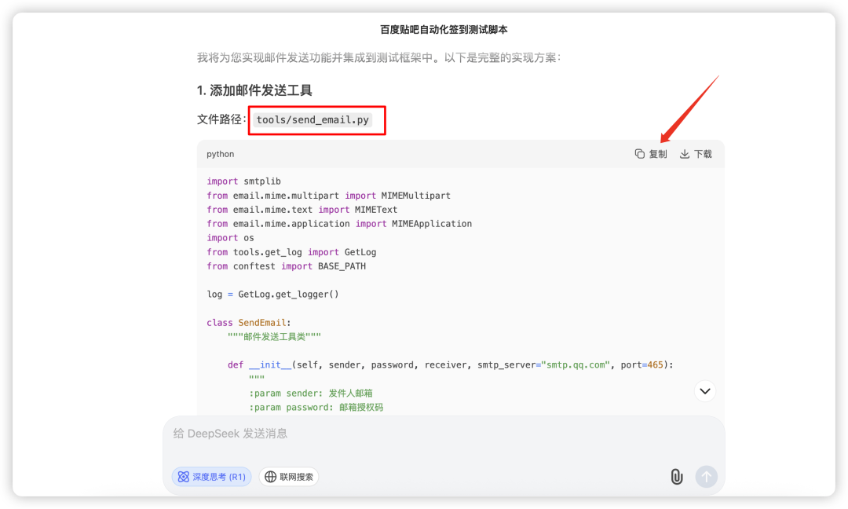The width and height of the screenshot is (848, 509).
Task: Select the python language label on the code header
Action: [x=220, y=154]
